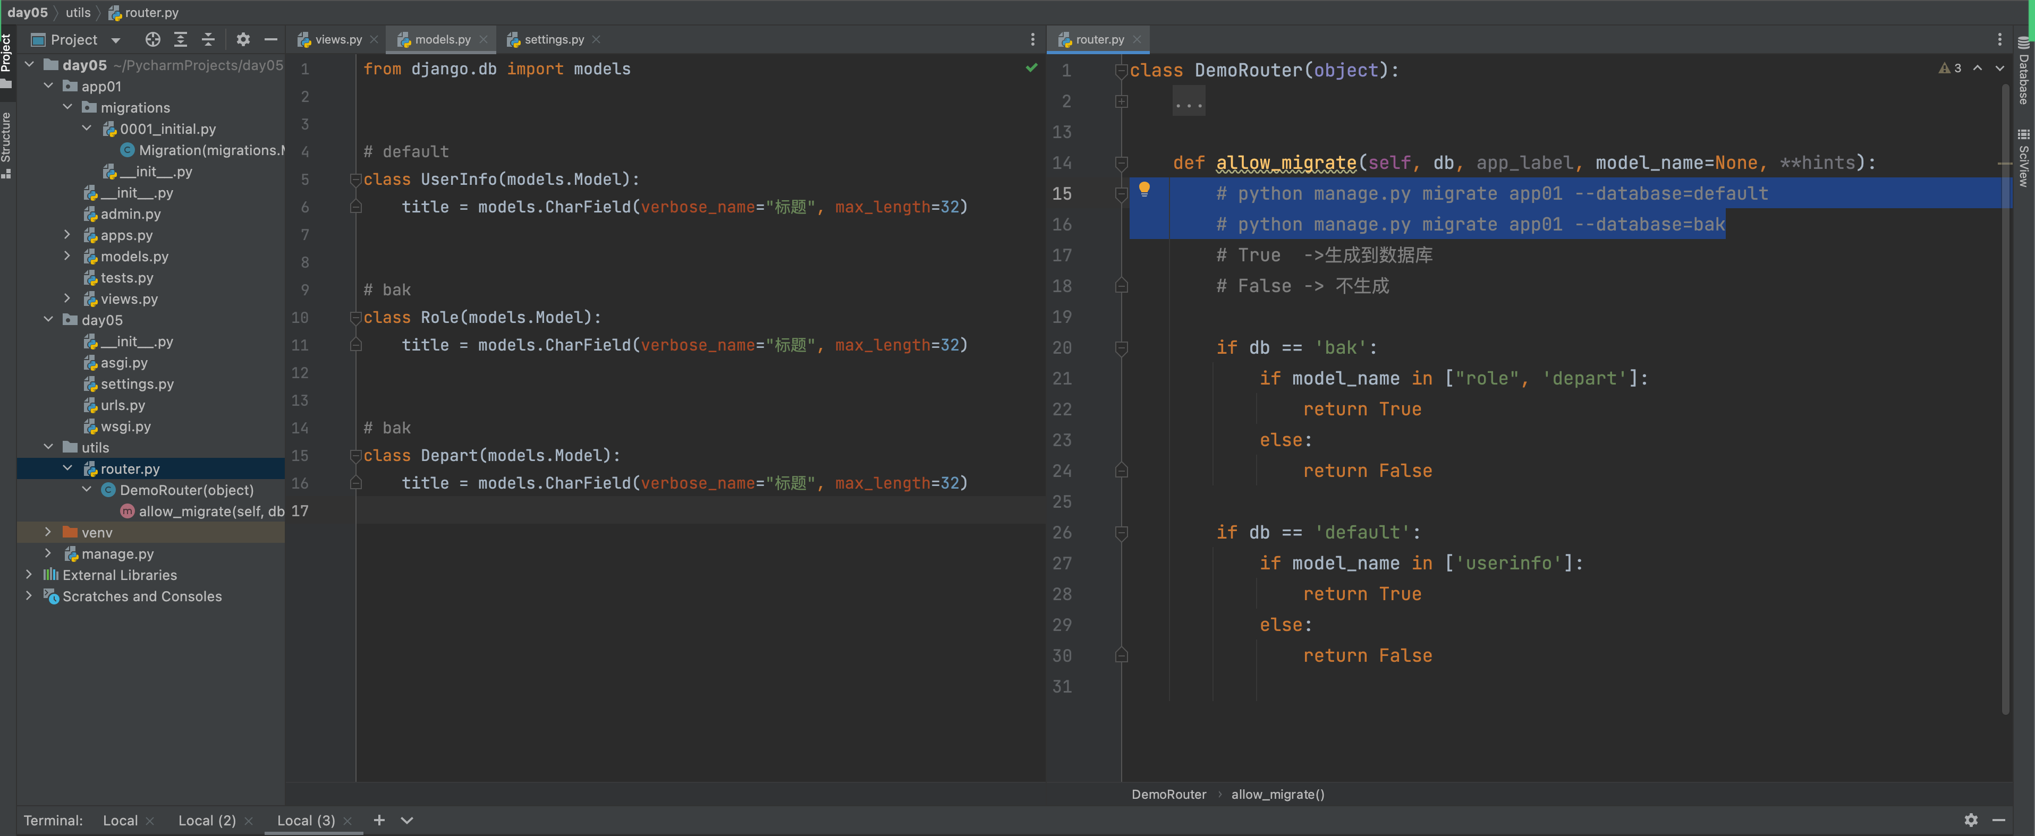This screenshot has height=836, width=2035.
Task: Expand the venv folder in project tree
Action: pyautogui.click(x=48, y=532)
